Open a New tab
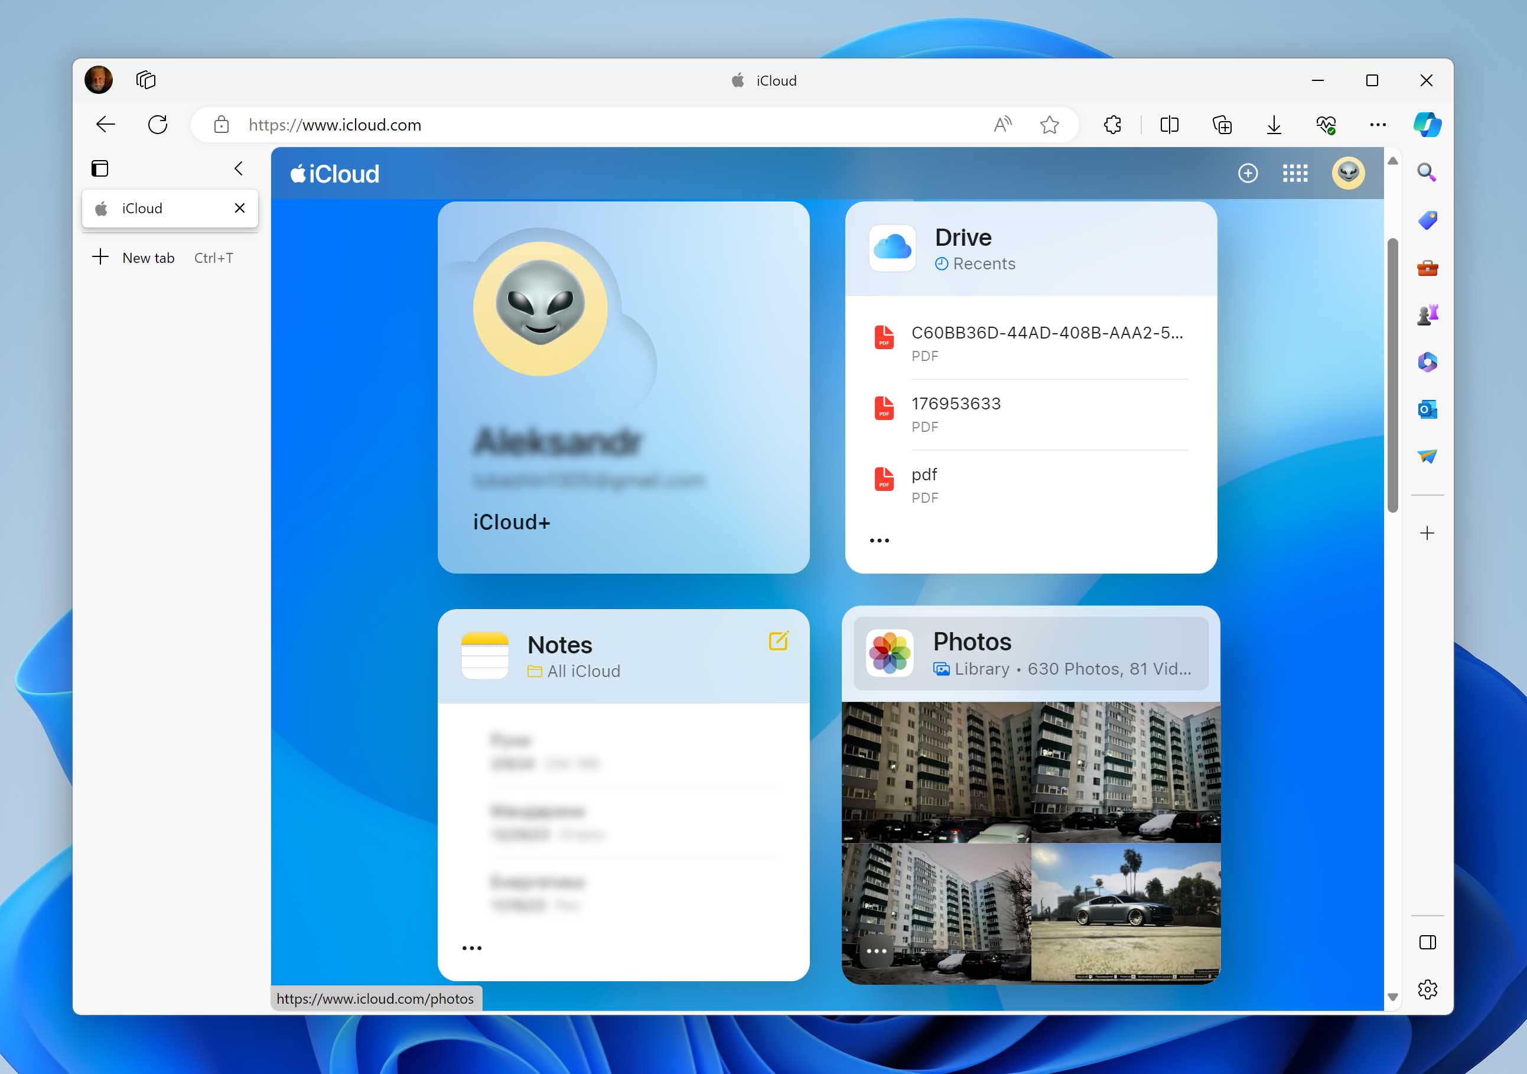1527x1074 pixels. [x=162, y=258]
